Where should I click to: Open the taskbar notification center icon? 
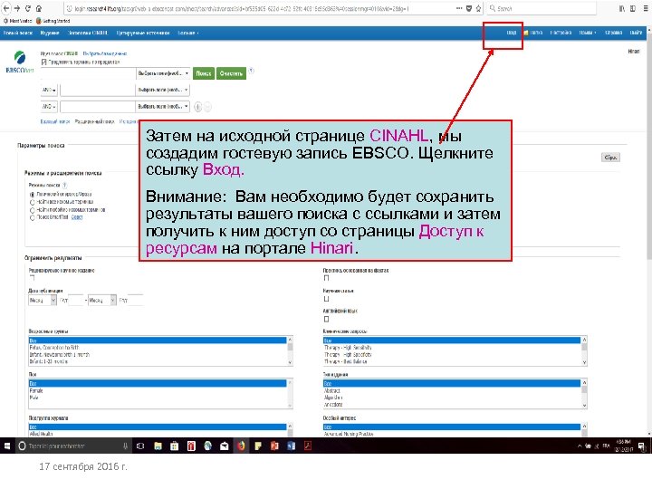click(x=642, y=446)
